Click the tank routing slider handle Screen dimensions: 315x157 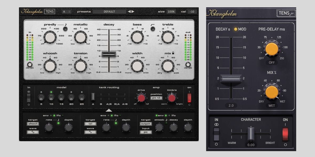click(x=93, y=96)
